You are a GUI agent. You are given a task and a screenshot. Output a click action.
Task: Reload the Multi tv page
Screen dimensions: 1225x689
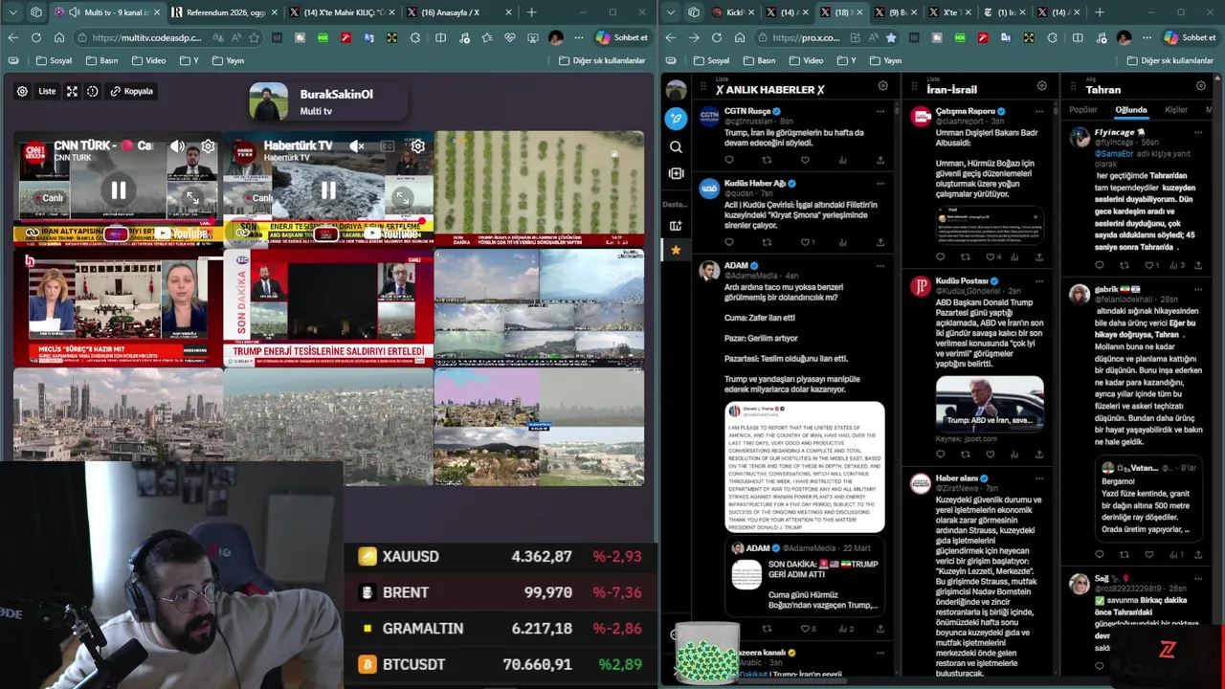click(x=35, y=37)
